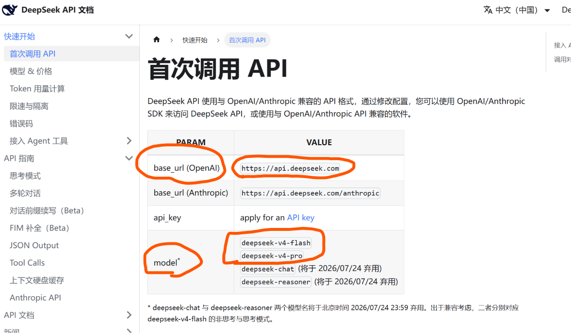Click the https://api.deepseek.com/anthropic code value

[310, 193]
